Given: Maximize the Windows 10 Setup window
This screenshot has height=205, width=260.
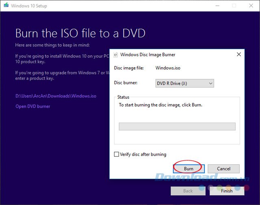Looking at the screenshot, I should [x=234, y=6].
